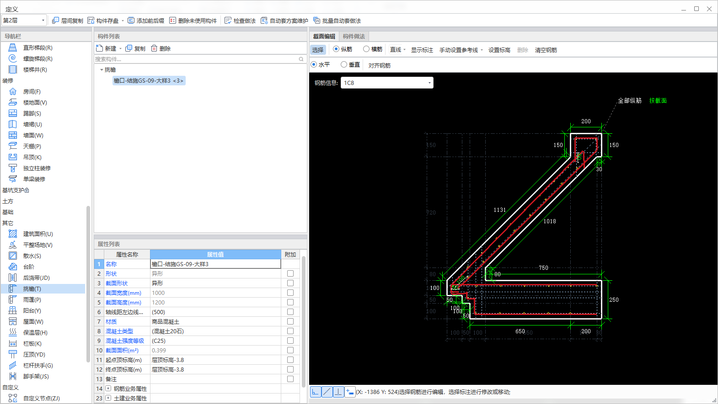Viewport: 718px width, 404px height.
Task: Select 自定义节点(ZJ) in navigation
Action: (x=41, y=398)
